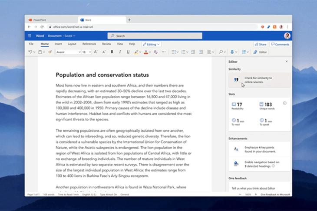Enable navigation based on detected headings
Image resolution: width=317 pixels, height=211 pixels.
click(260, 164)
